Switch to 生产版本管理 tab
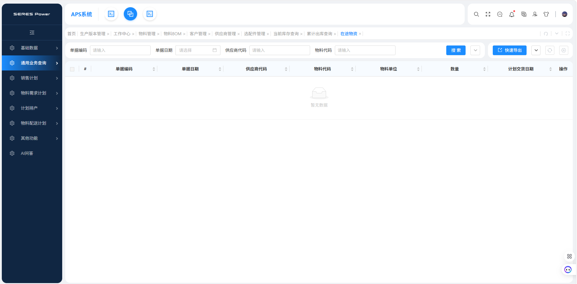 point(93,34)
